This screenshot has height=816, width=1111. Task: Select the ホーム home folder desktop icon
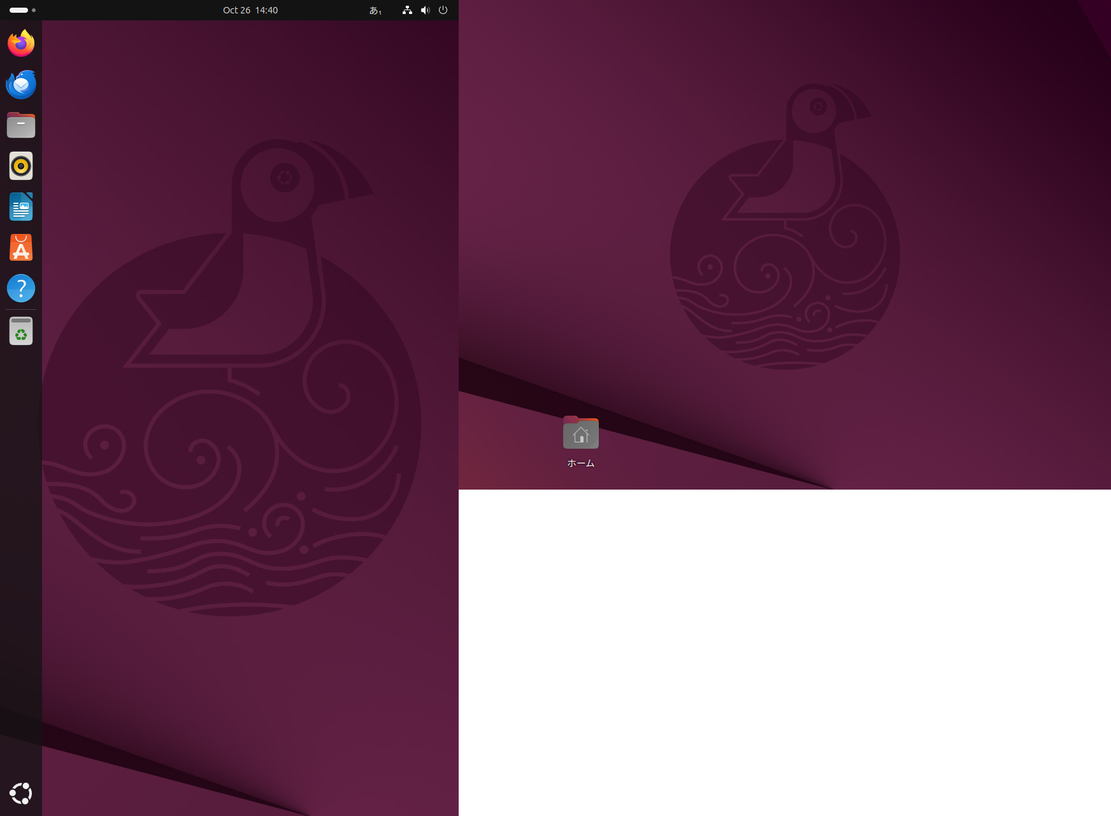coord(580,442)
